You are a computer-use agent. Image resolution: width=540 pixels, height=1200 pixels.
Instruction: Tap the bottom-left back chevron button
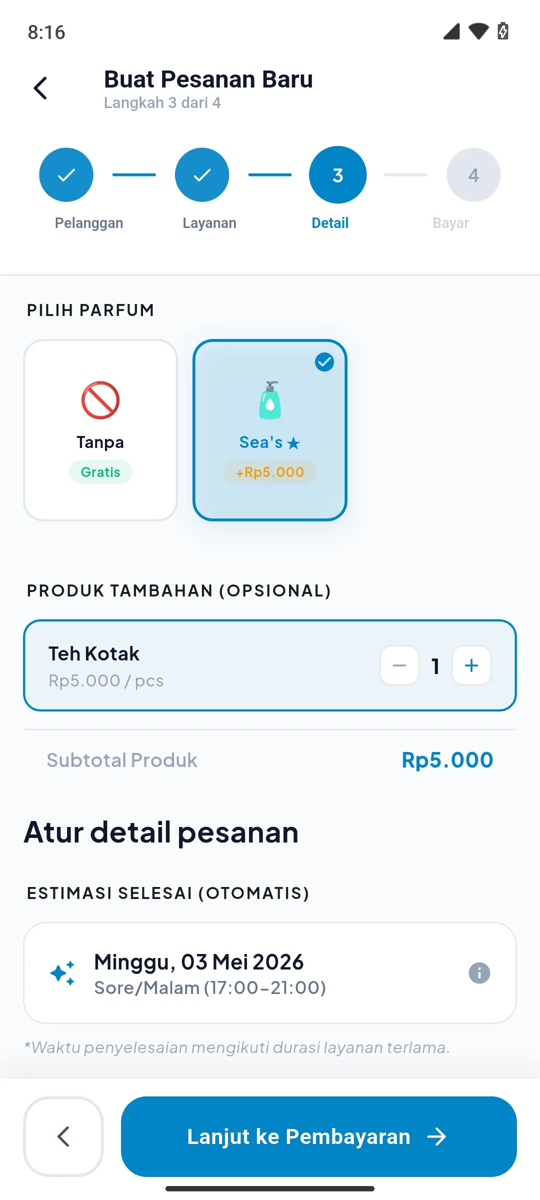click(63, 1136)
